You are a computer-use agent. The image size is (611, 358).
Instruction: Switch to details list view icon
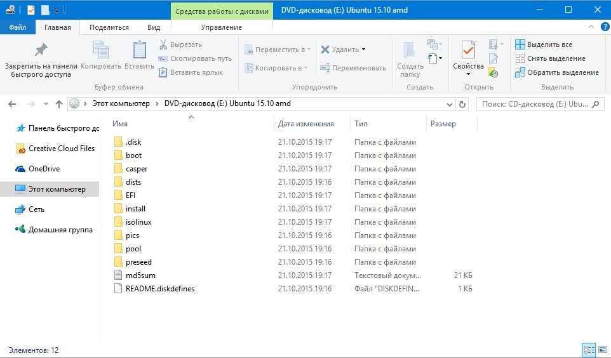pos(589,350)
